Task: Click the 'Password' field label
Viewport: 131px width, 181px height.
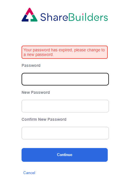Action: [x=31, y=65]
